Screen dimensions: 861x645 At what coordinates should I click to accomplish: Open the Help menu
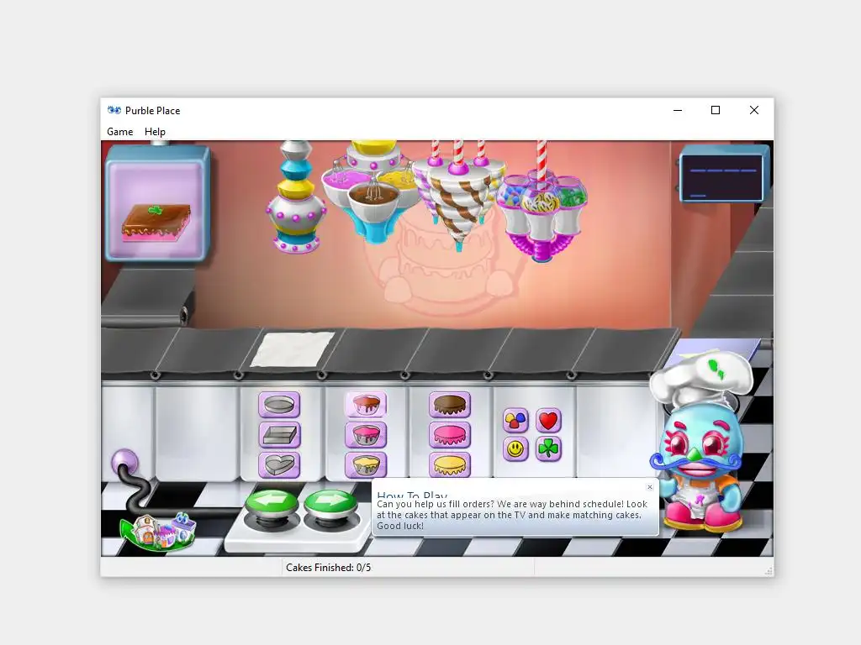(x=155, y=132)
